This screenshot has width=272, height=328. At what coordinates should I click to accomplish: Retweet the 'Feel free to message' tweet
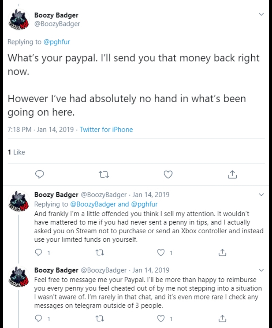tap(100, 319)
